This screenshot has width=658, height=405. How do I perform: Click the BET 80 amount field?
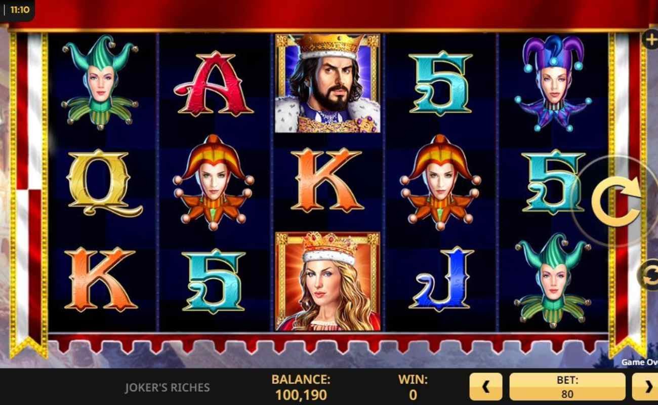567,387
